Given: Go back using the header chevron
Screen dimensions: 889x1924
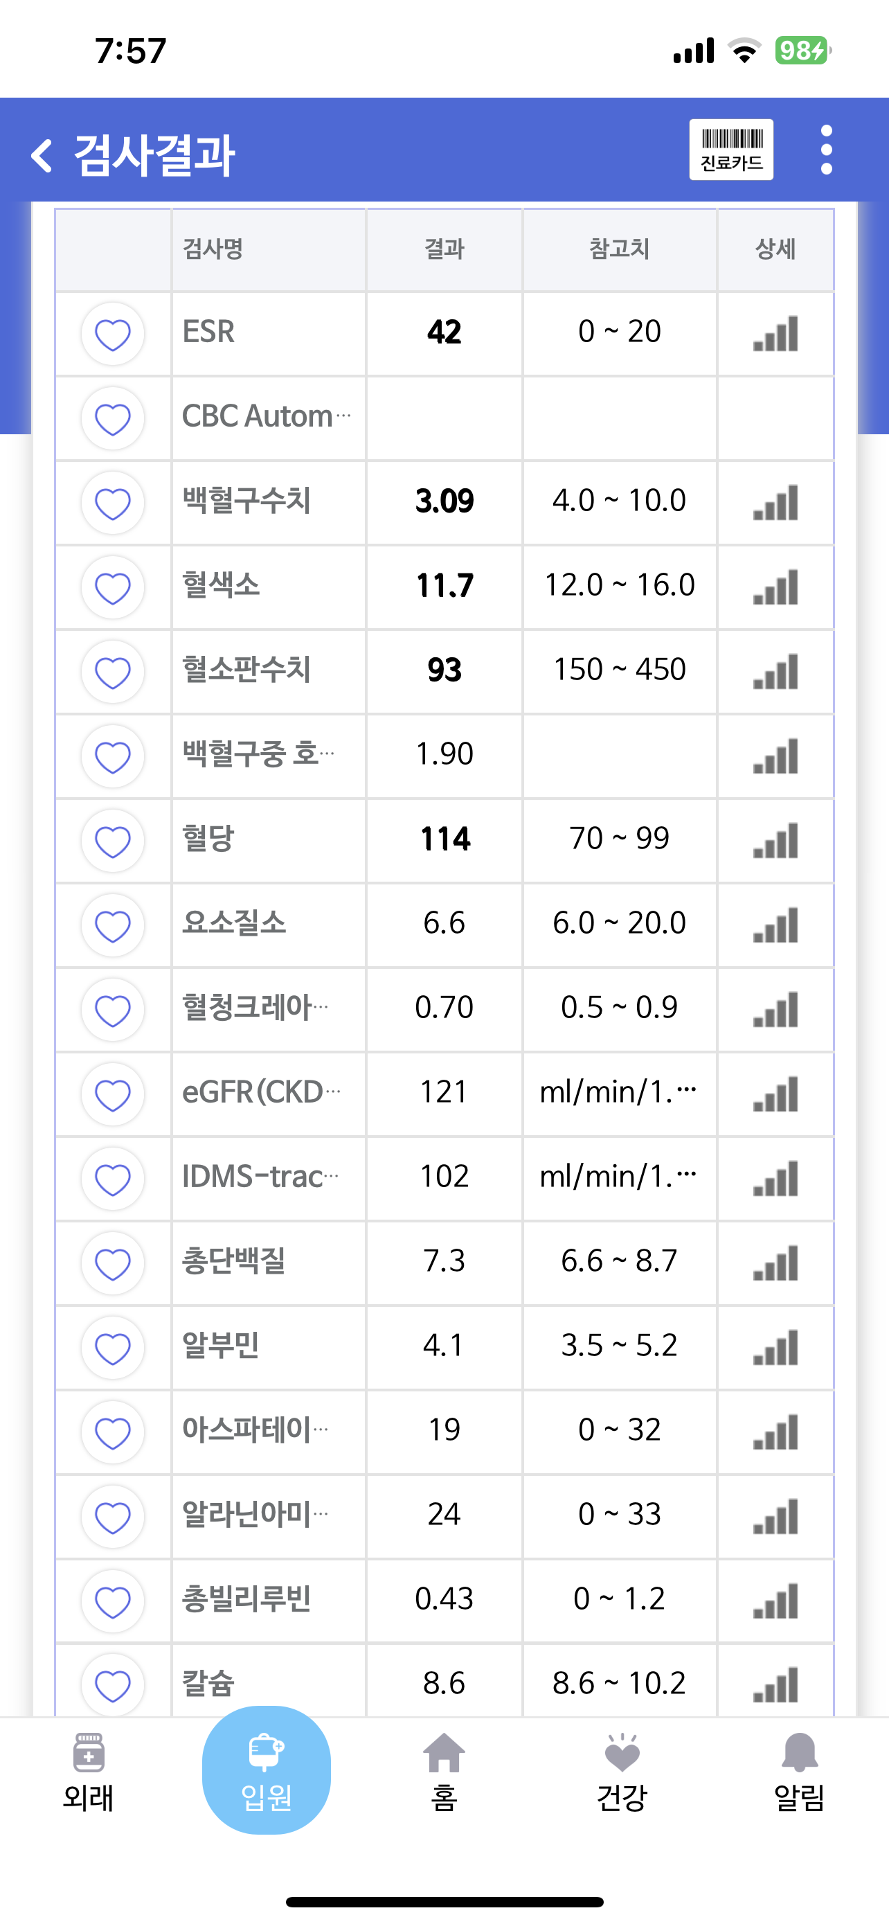Looking at the screenshot, I should tap(42, 155).
